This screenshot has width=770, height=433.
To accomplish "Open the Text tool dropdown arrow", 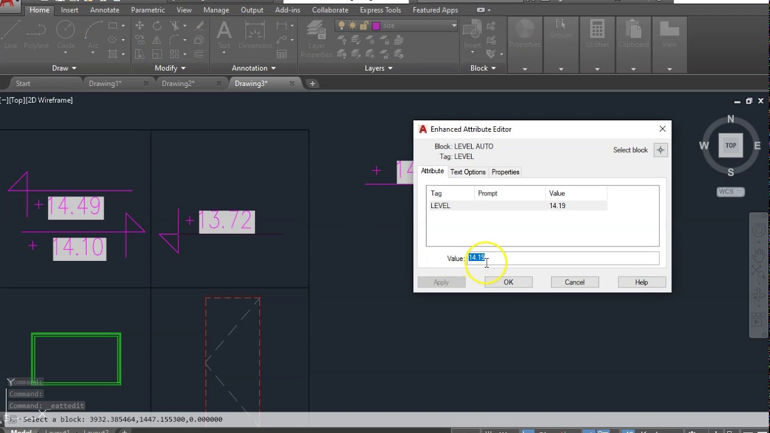I will tap(224, 52).
